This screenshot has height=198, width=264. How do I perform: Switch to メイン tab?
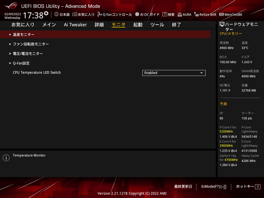(x=49, y=25)
